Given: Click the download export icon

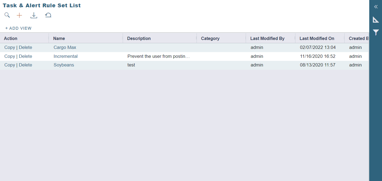Looking at the screenshot, I should pyautogui.click(x=34, y=15).
